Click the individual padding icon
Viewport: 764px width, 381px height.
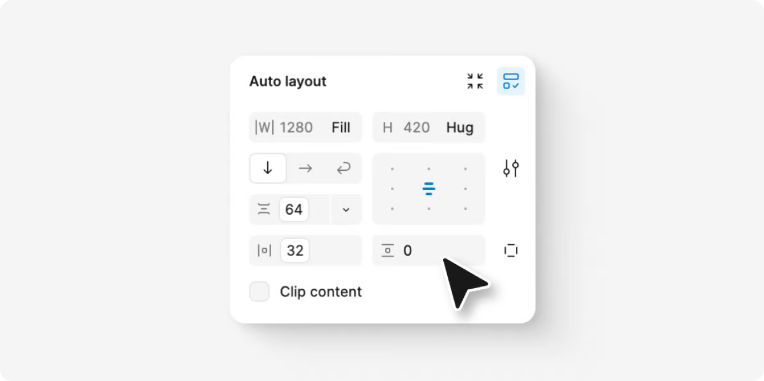pos(511,250)
